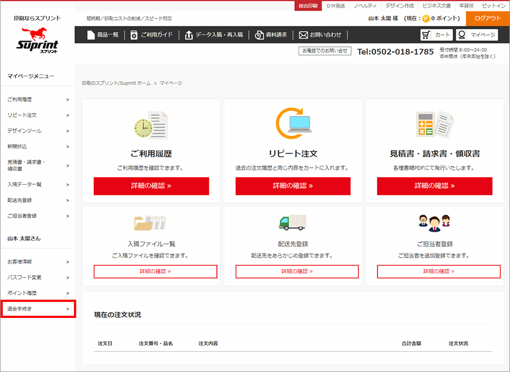
Task: Click phone number Tel:0502-018-1785
Action: click(395, 52)
